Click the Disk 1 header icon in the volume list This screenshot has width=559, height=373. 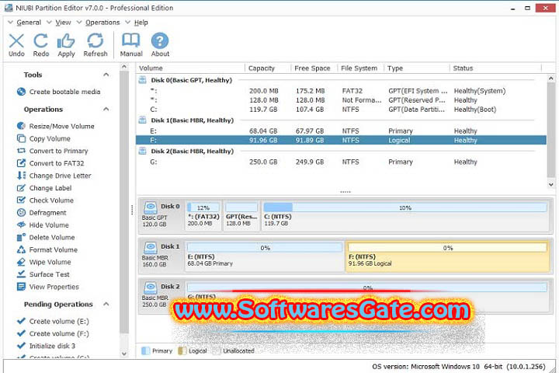[x=142, y=120]
